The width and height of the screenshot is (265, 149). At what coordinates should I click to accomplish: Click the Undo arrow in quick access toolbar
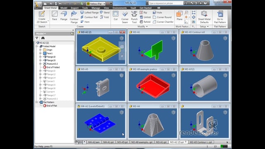pyautogui.click(x=60, y=4)
